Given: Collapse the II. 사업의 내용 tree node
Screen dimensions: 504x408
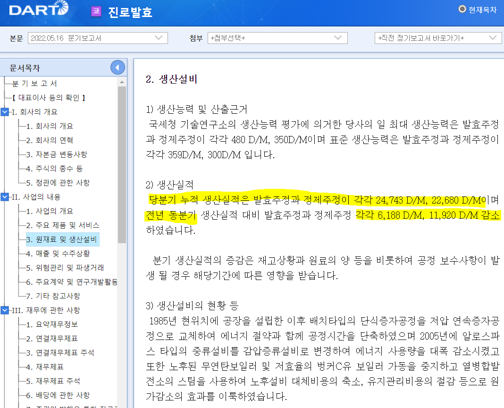Looking at the screenshot, I should coord(5,196).
